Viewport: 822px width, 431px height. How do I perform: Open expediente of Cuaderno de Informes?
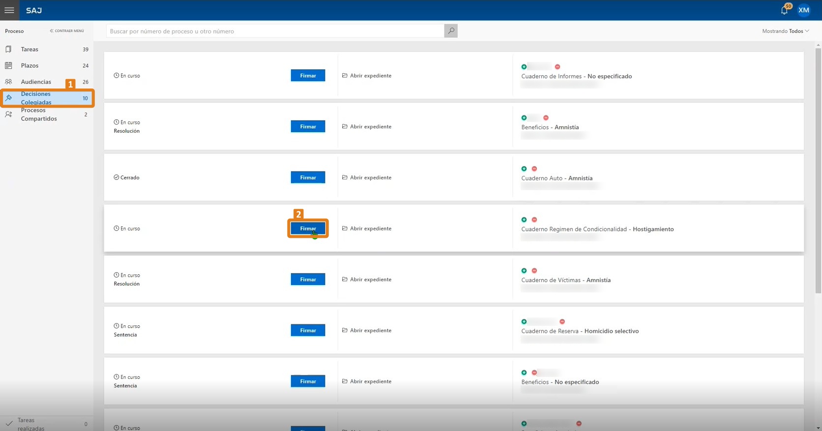pos(367,76)
